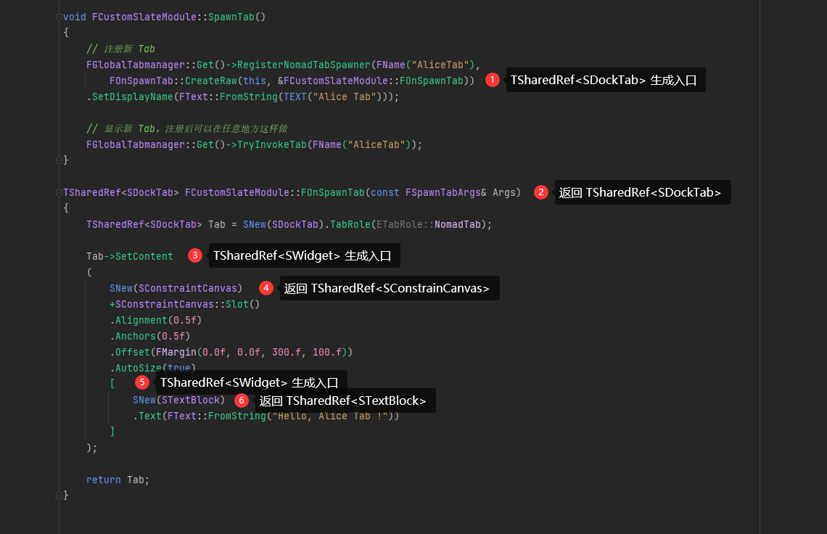Click the red badge numbered 4

coord(266,288)
